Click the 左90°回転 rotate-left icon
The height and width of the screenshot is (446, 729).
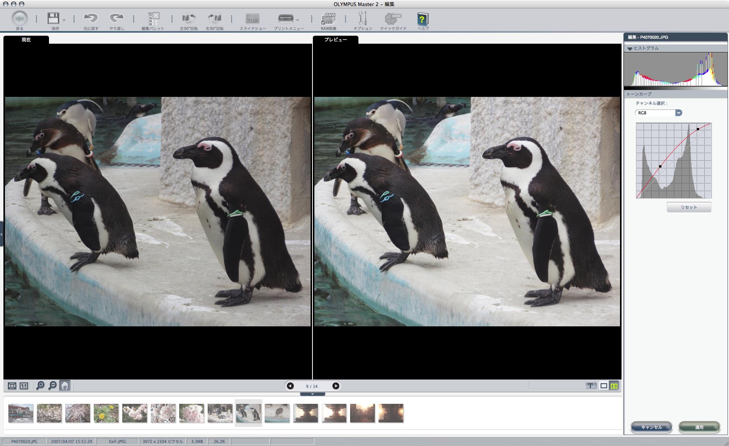189,18
